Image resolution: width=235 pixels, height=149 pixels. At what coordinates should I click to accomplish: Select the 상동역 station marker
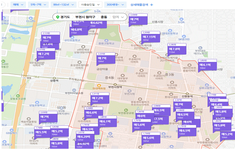[x=54, y=78]
